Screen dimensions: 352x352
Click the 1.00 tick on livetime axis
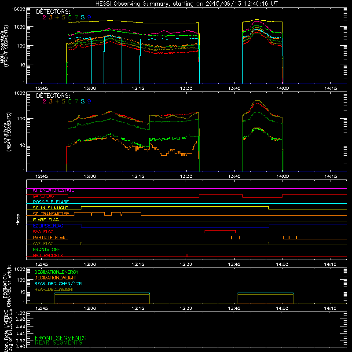(20, 313)
